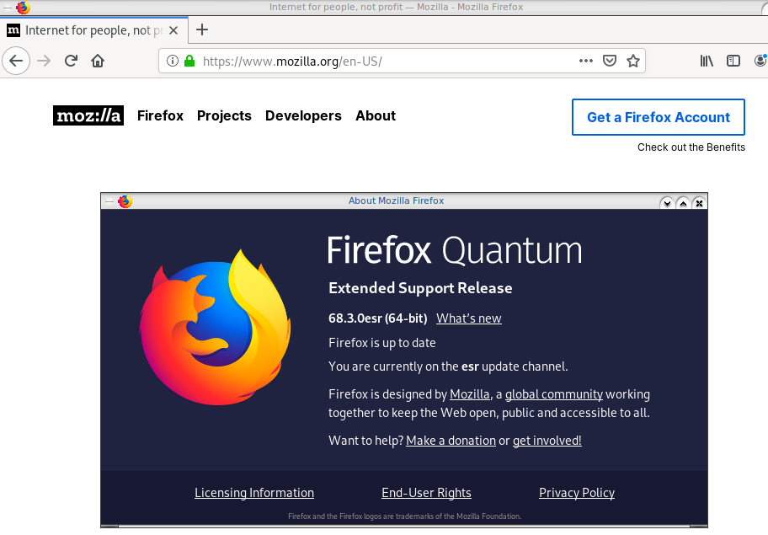Click inside the address bar

coord(379,61)
